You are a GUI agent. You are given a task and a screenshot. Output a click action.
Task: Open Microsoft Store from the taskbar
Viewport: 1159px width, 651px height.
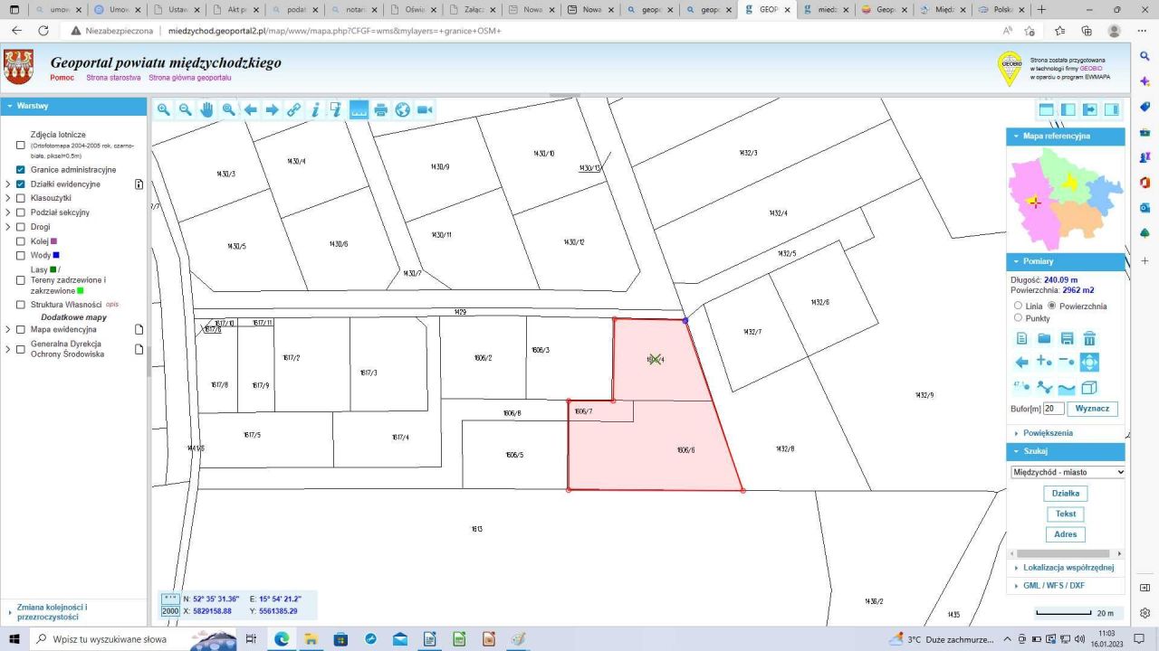[x=340, y=639]
